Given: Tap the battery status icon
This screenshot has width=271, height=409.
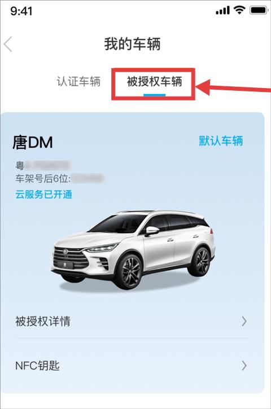Looking at the screenshot, I should [x=259, y=10].
